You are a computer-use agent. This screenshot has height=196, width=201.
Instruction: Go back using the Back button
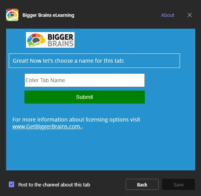tap(142, 184)
